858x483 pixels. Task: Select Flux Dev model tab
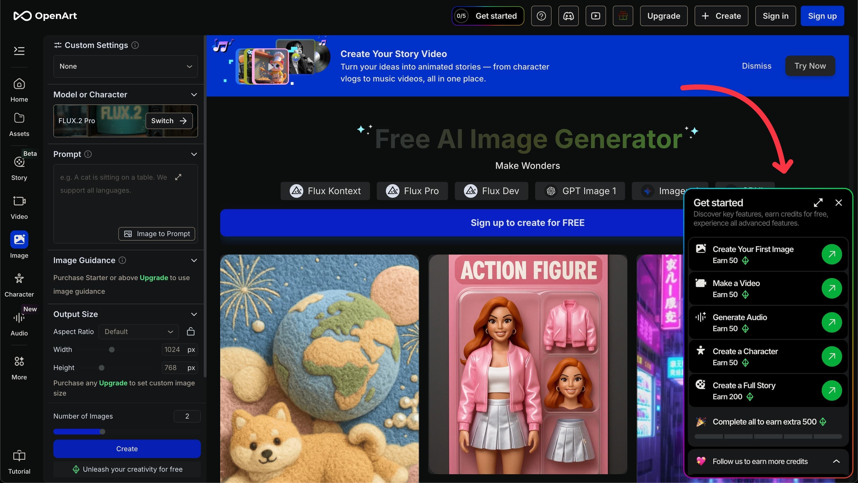coord(491,191)
